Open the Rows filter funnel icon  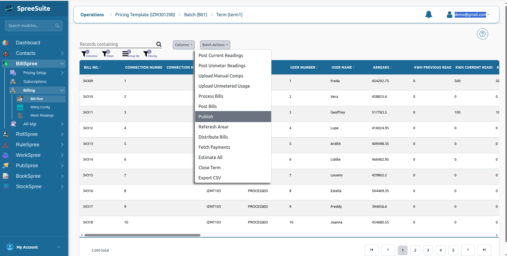click(104, 54)
